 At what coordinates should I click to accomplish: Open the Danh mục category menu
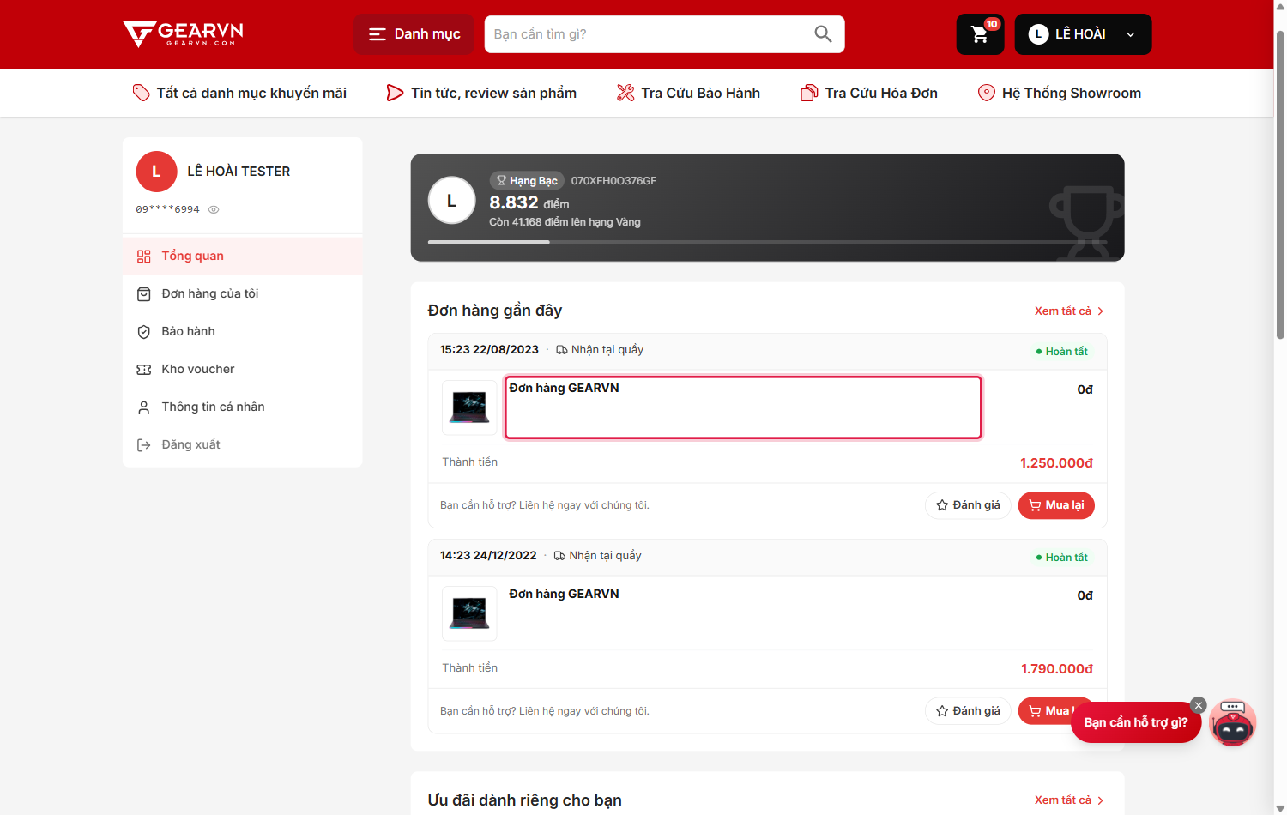(414, 34)
